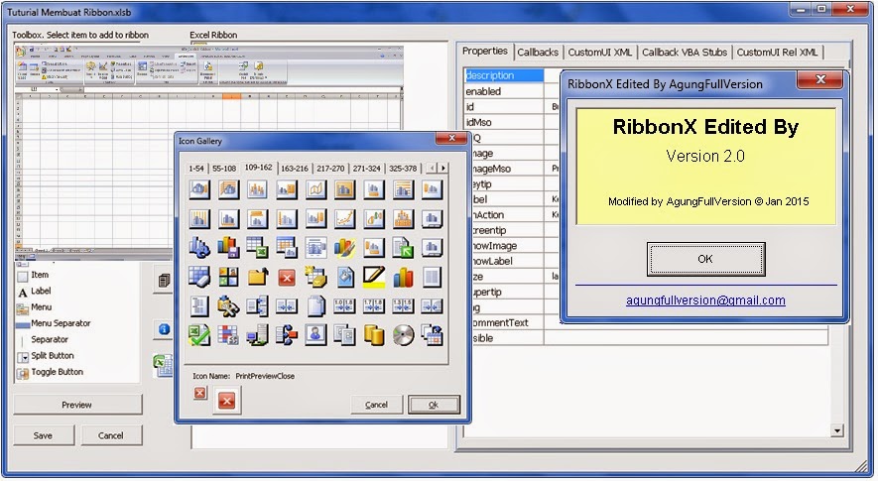Viewport: 878px width, 481px height.
Task: Choose the wrench and tools icon
Action: click(x=228, y=306)
